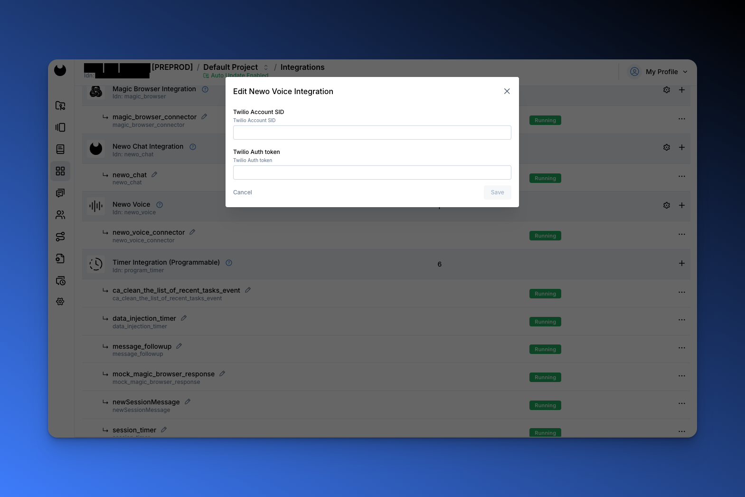The image size is (745, 497).
Task: Go to Default Project breadcrumb
Action: point(230,67)
